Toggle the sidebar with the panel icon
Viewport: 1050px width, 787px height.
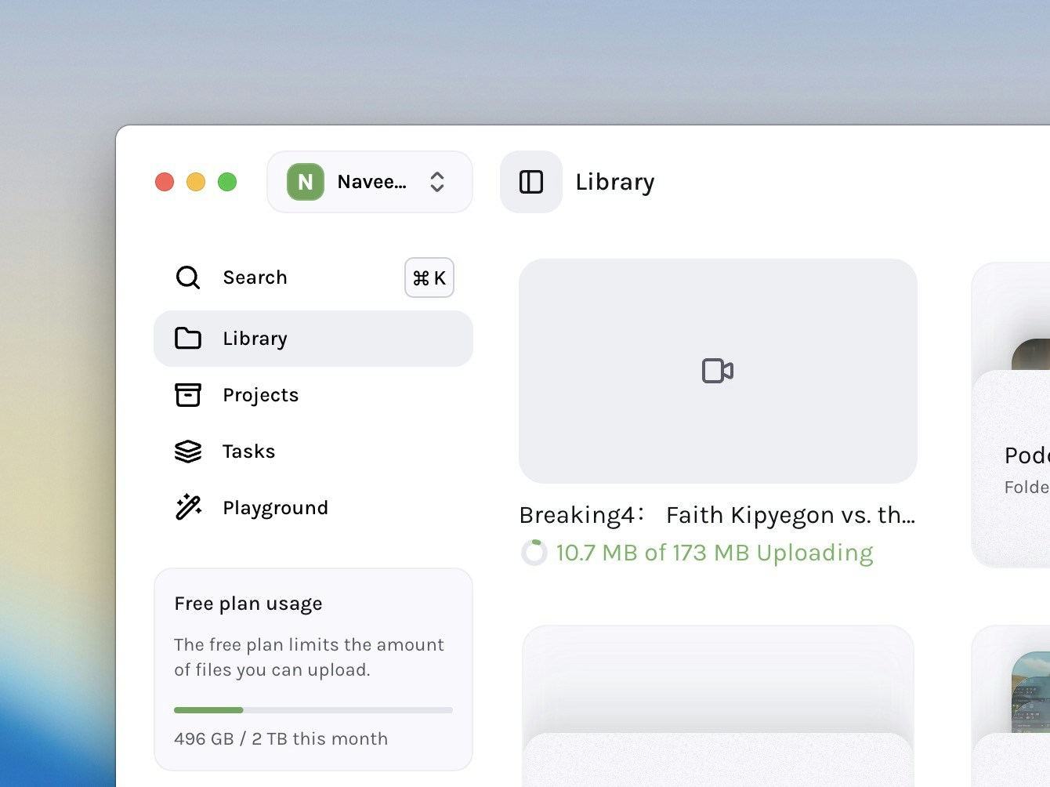(530, 182)
